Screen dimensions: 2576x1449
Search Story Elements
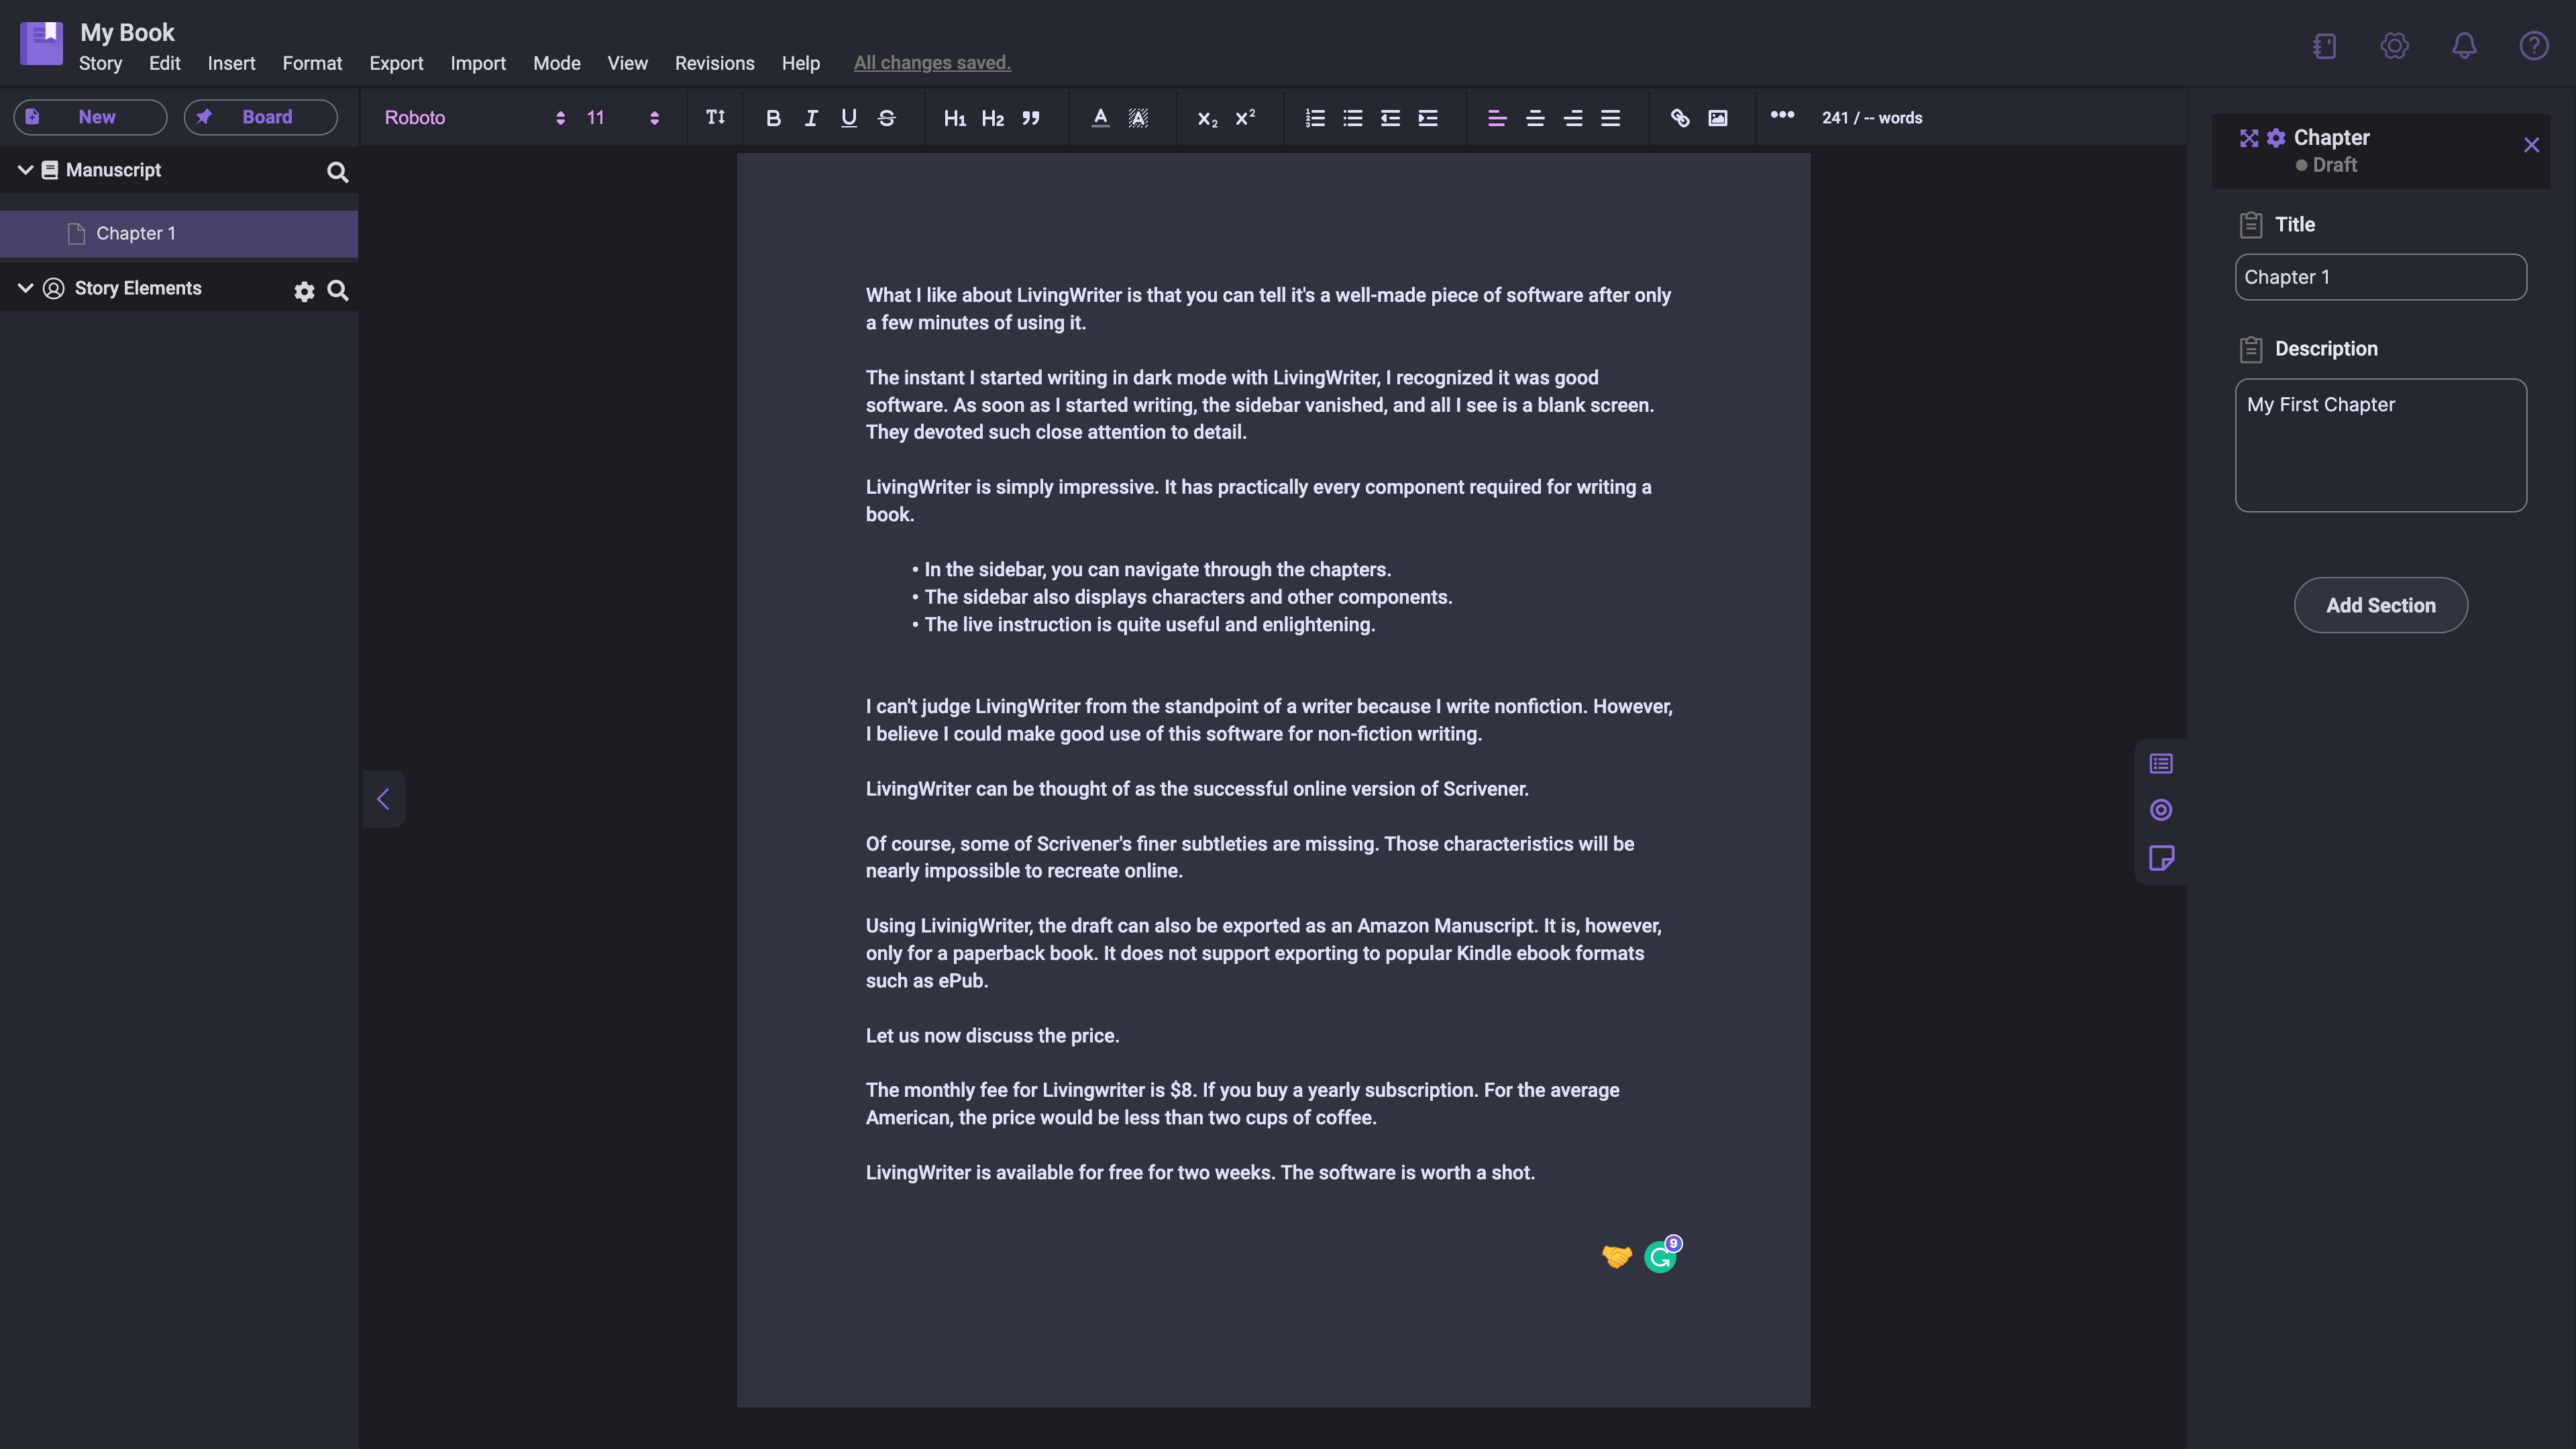click(x=338, y=290)
